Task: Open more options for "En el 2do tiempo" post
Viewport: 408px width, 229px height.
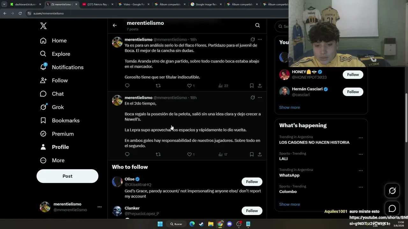Action: point(260,98)
